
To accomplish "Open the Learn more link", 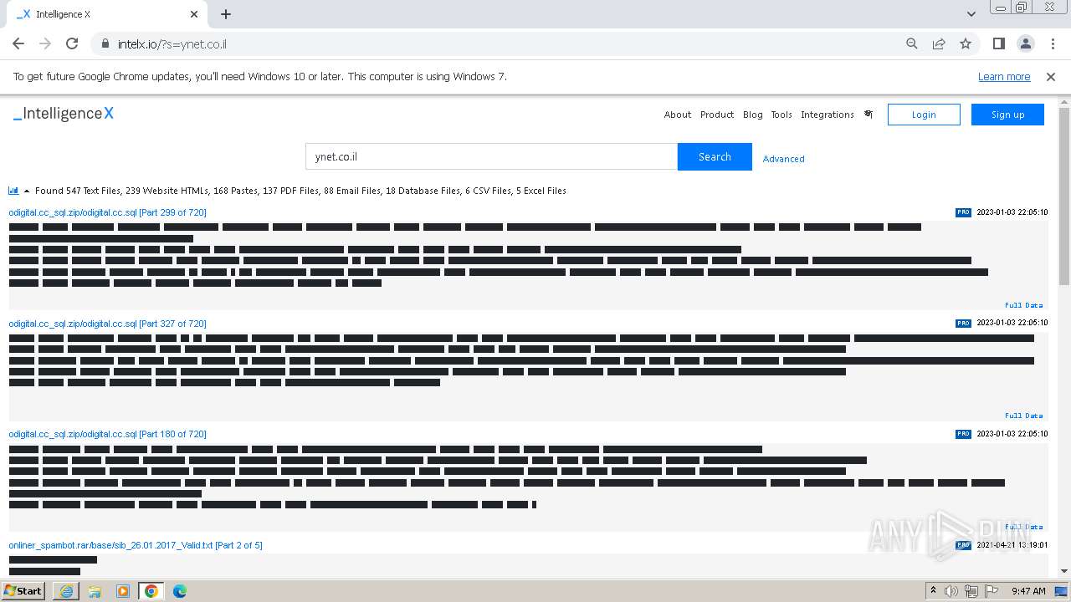I will coord(1004,76).
